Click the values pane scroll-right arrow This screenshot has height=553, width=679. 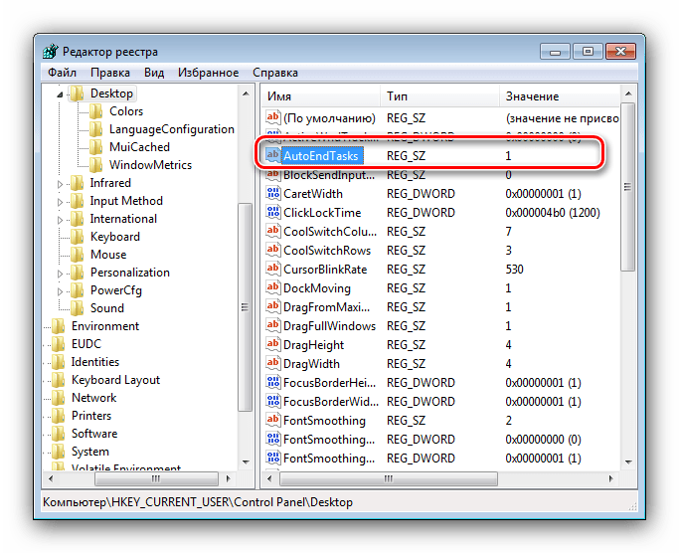(x=611, y=478)
